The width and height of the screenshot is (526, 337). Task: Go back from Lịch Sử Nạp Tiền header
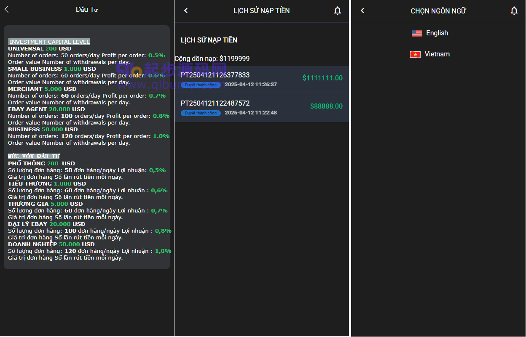point(186,11)
